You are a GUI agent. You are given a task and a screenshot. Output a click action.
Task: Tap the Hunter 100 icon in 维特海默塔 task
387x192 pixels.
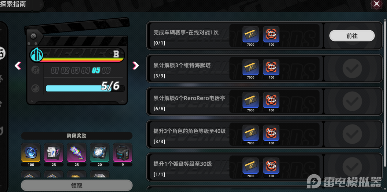coord(271,67)
